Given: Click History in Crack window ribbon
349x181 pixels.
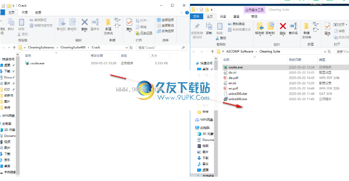Looking at the screenshot, I should [144, 33].
